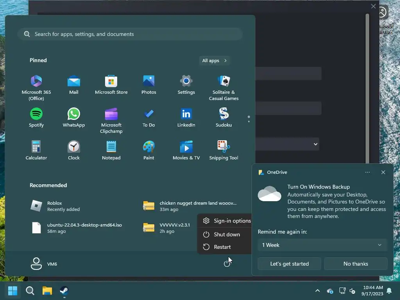Image resolution: width=400 pixels, height=300 pixels.
Task: Show hidden tray icons chevron
Action: pos(318,291)
